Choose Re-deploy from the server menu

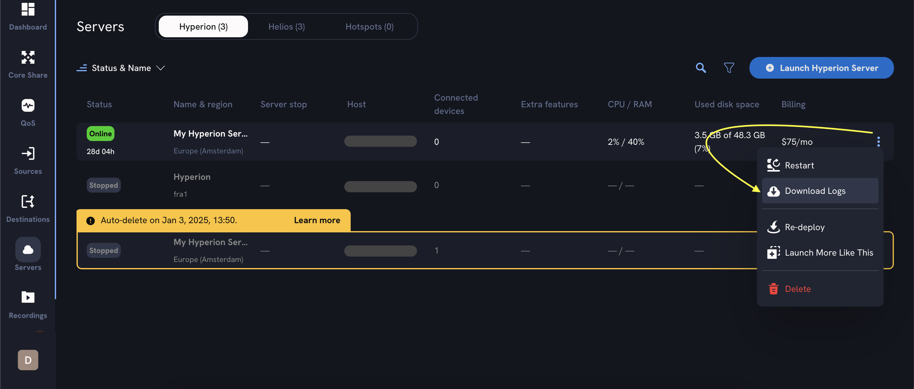point(804,227)
